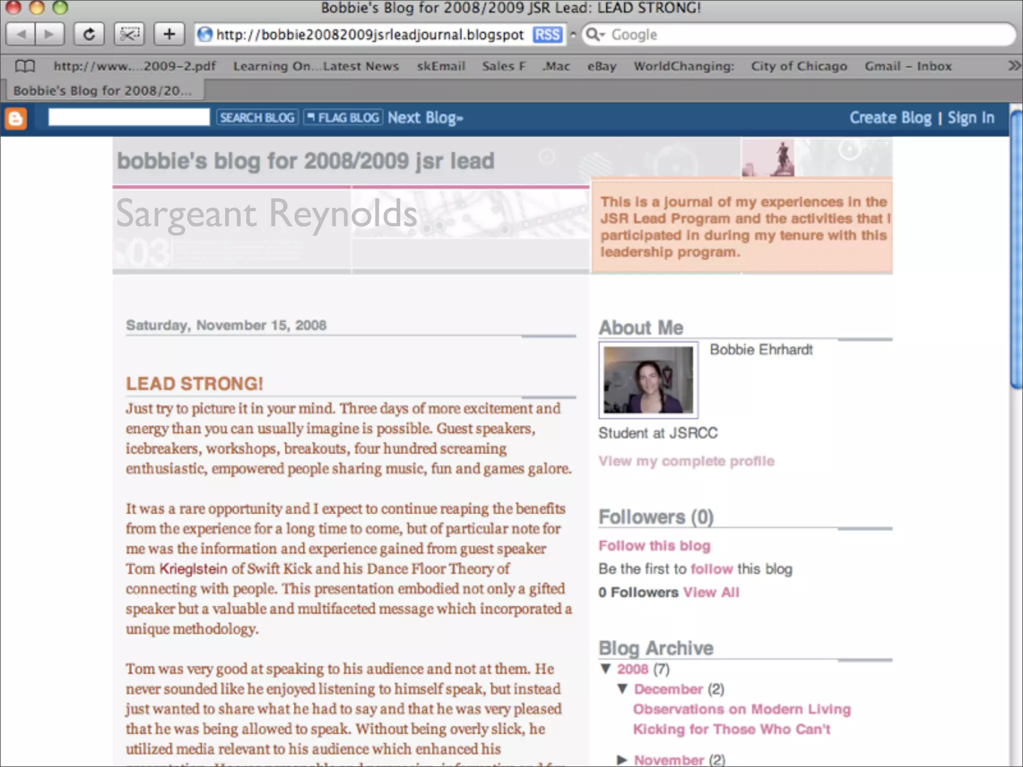Reload the page with the refresh icon
Screen dimensions: 1023x767
point(89,34)
